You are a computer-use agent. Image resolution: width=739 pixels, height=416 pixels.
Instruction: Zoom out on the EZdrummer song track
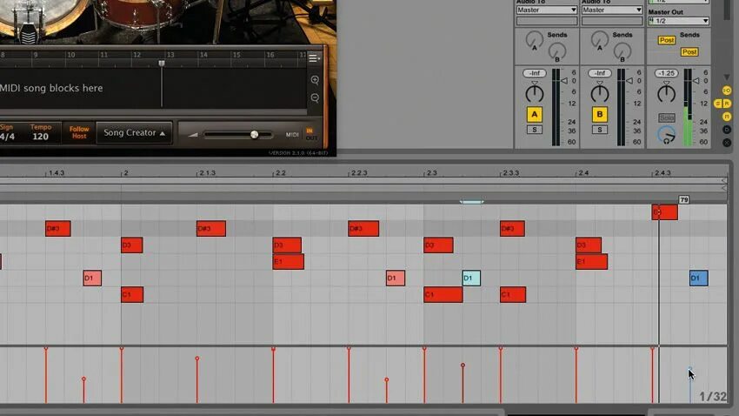click(x=315, y=97)
